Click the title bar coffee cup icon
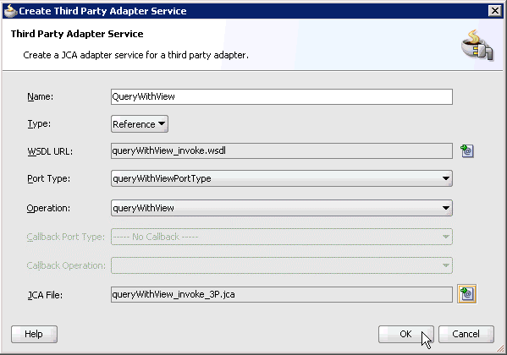Screen dimensions: 507x355 coord(10,11)
